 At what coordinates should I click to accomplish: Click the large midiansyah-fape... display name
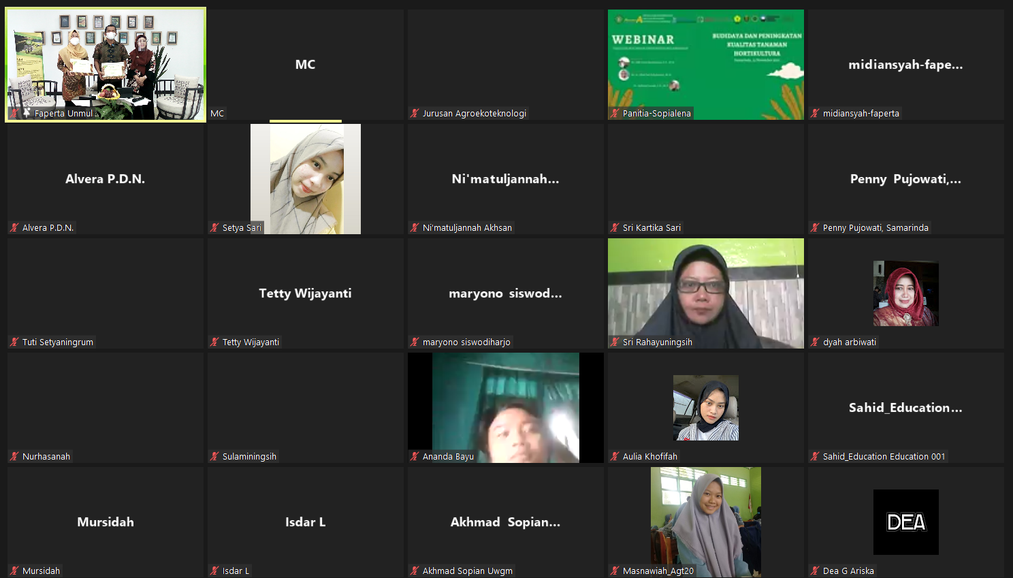coord(906,65)
